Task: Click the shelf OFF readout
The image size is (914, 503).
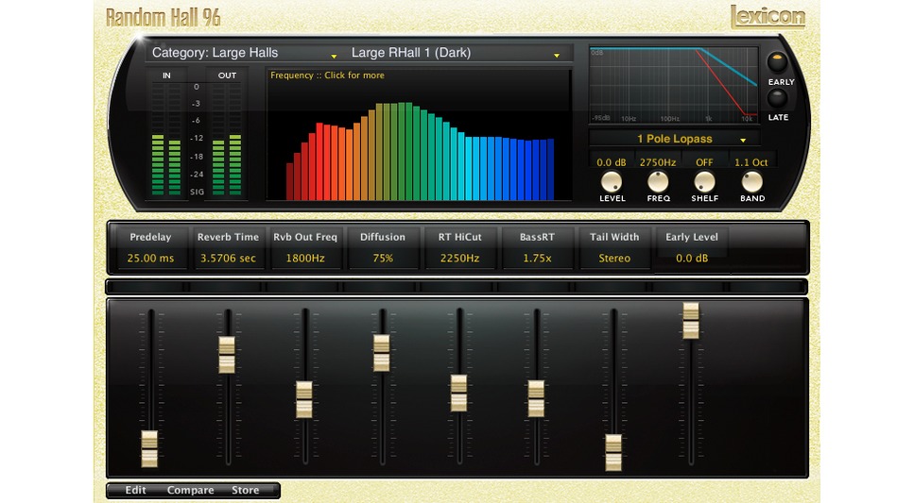Action: pyautogui.click(x=704, y=162)
